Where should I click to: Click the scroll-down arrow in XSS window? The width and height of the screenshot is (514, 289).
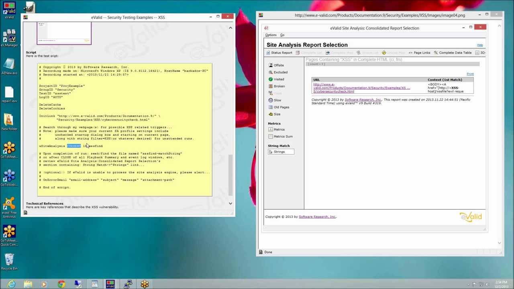point(230,204)
